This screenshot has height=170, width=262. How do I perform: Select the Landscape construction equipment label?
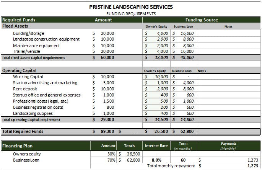[46, 39]
